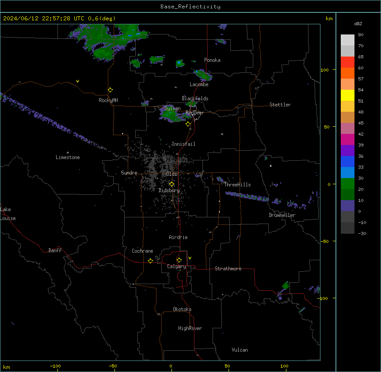Click the echo band west of Drumheller

[247, 196]
